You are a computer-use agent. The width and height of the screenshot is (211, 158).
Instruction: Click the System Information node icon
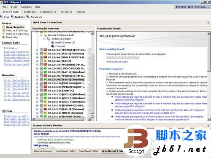(49, 39)
